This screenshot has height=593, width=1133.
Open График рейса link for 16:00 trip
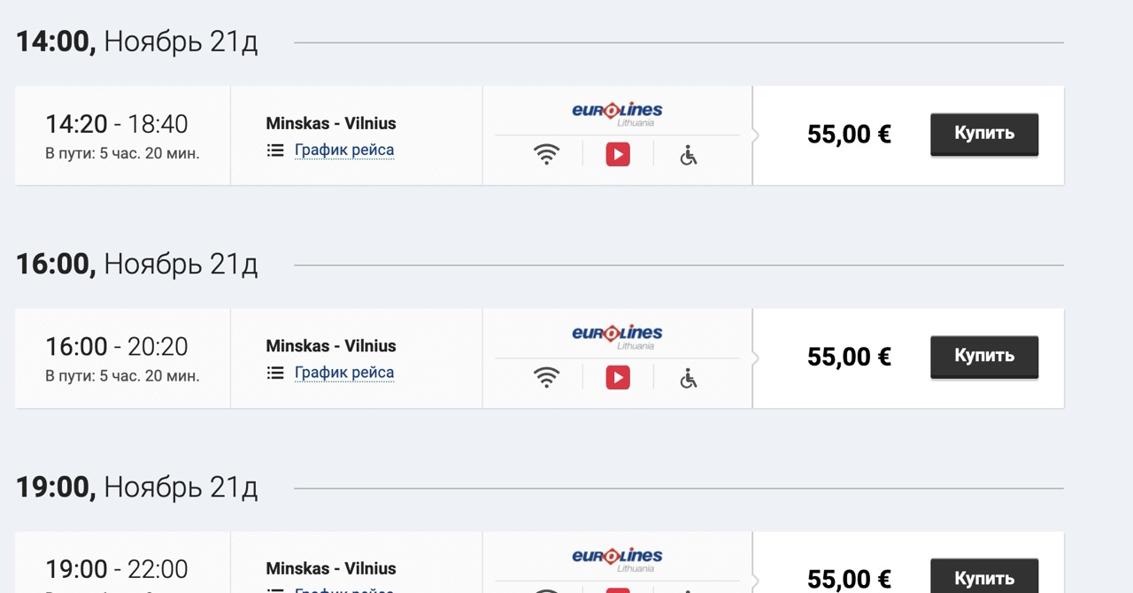(x=344, y=374)
